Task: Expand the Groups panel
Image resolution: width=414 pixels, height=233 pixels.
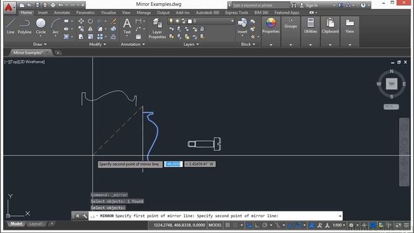Action: point(290,45)
